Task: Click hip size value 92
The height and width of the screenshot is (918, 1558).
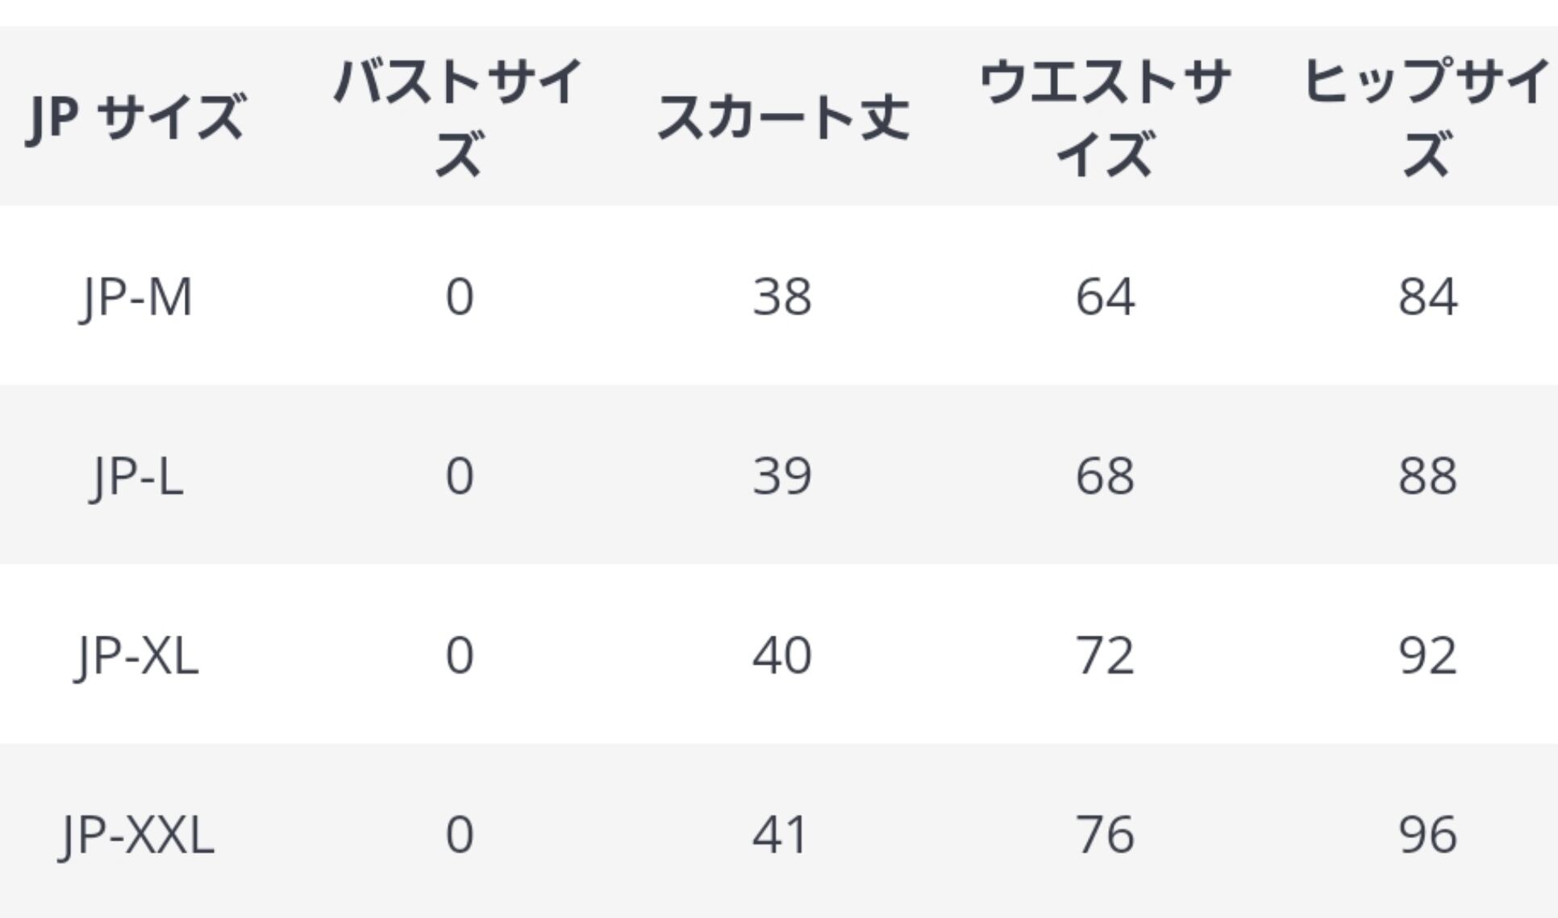Action: [1427, 655]
